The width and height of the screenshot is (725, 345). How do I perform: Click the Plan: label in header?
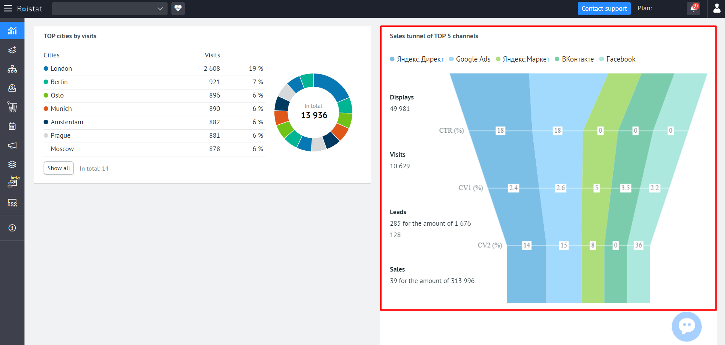click(x=645, y=8)
